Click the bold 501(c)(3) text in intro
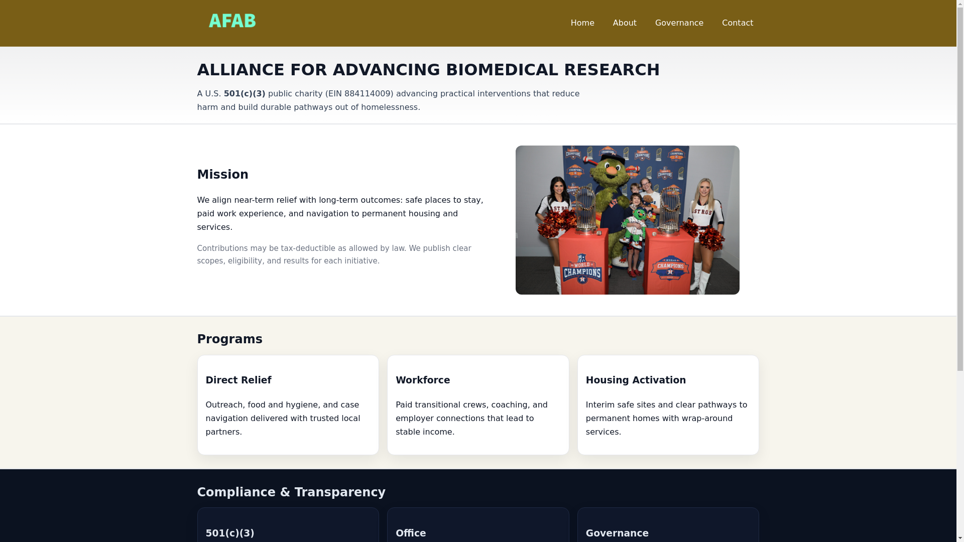The width and height of the screenshot is (964, 542). click(x=244, y=94)
